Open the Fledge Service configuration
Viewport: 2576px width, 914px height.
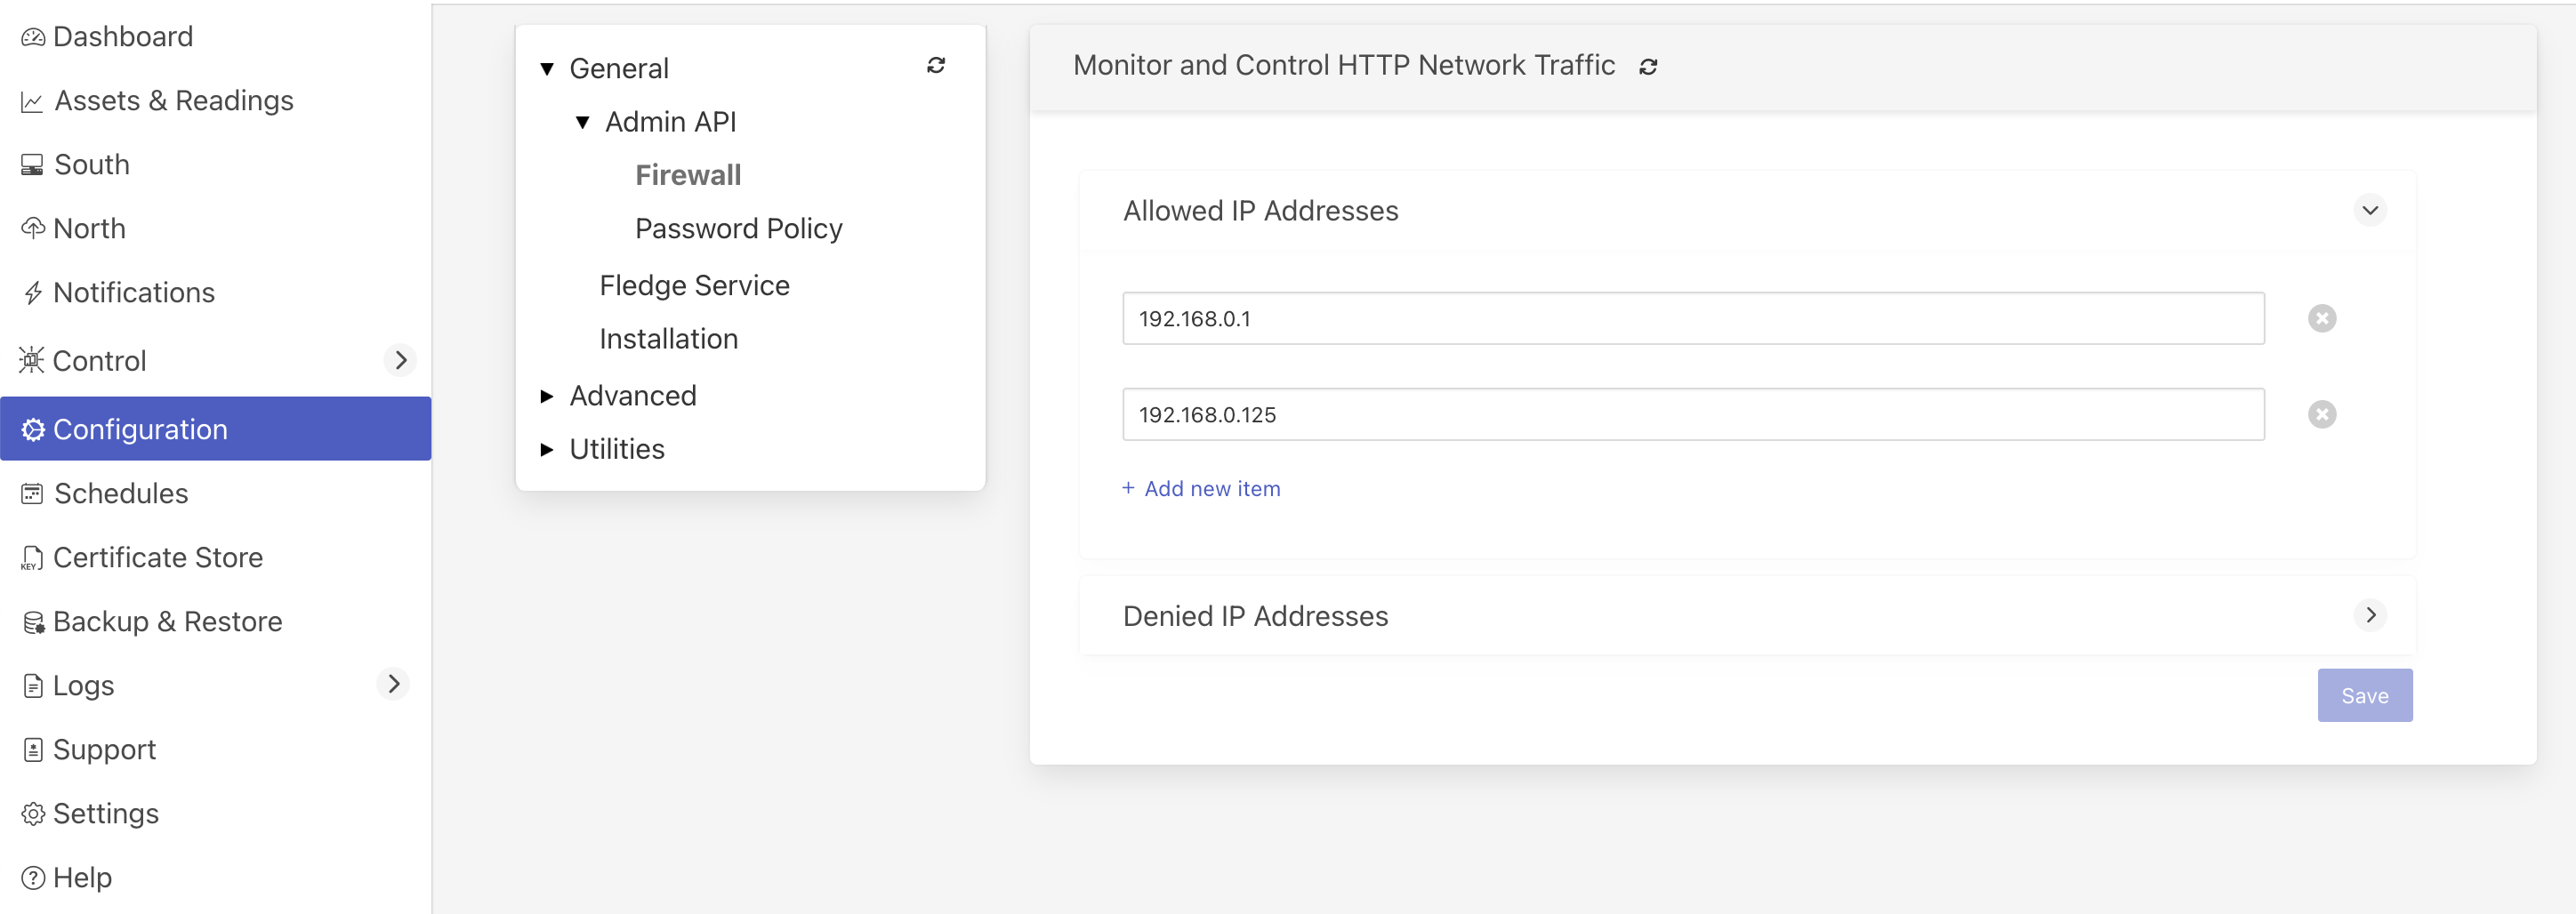point(694,284)
